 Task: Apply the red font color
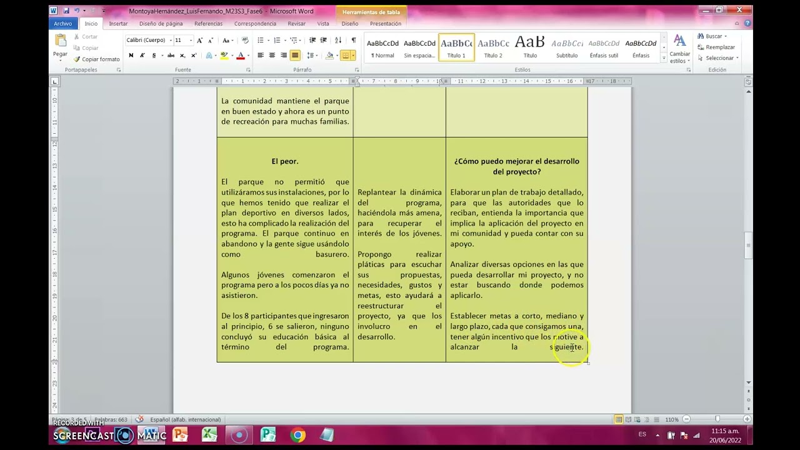coord(241,56)
